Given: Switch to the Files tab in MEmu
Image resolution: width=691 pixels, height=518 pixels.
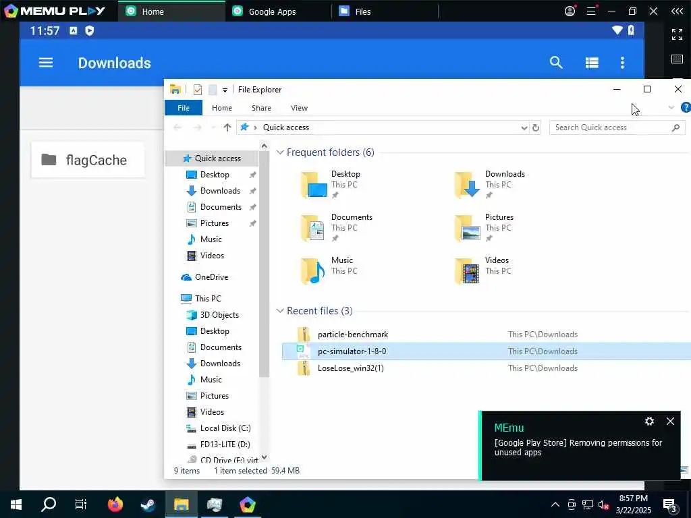Looking at the screenshot, I should pyautogui.click(x=385, y=11).
